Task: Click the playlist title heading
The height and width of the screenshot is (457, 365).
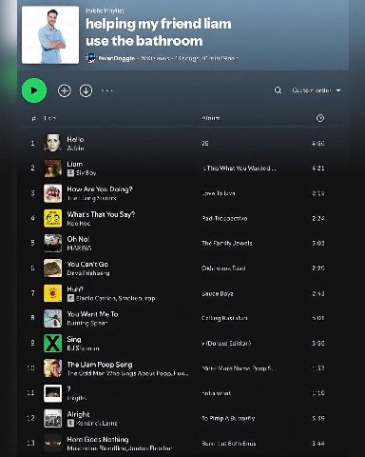Action: (159, 32)
